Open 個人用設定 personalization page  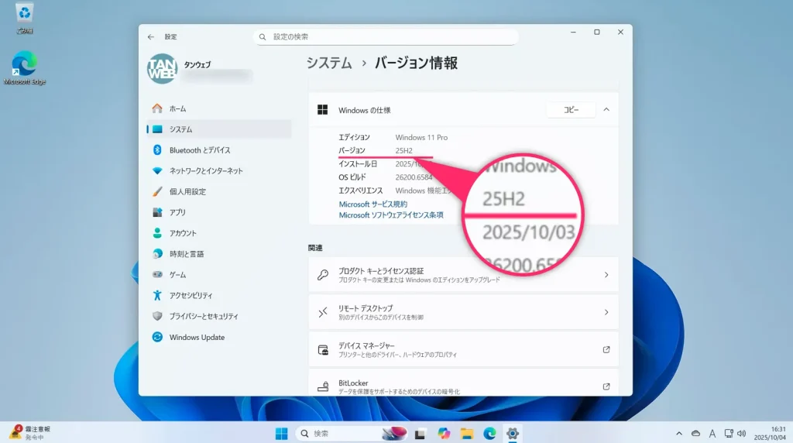point(187,191)
